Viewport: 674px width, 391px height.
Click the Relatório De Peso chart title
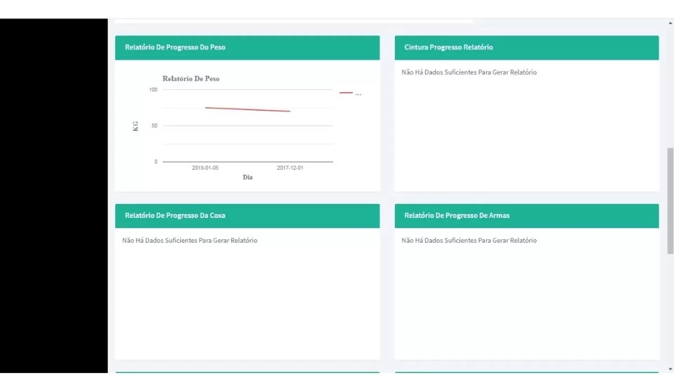click(x=191, y=79)
